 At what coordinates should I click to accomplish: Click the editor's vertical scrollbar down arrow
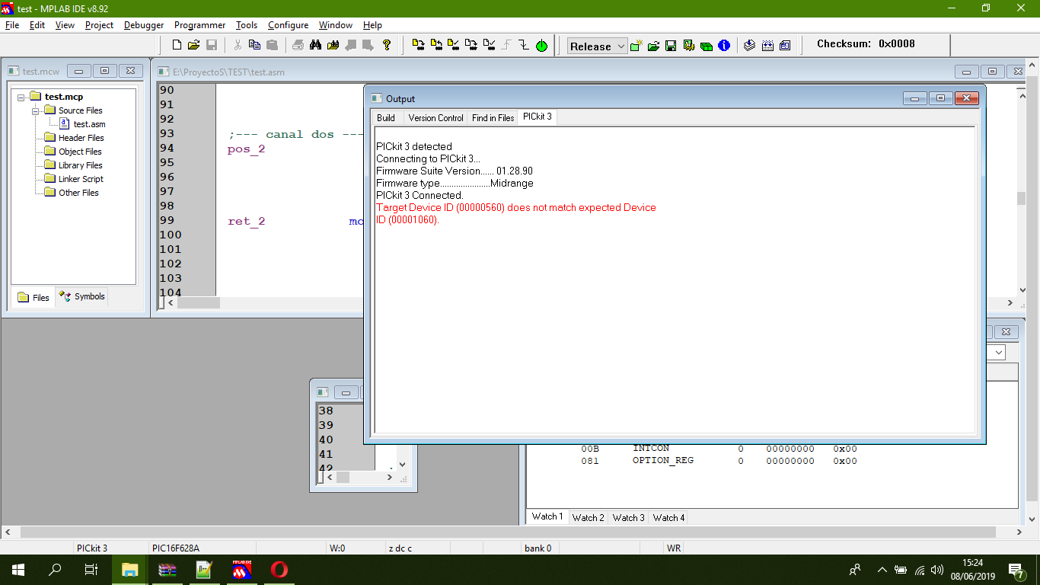pyautogui.click(x=1022, y=290)
